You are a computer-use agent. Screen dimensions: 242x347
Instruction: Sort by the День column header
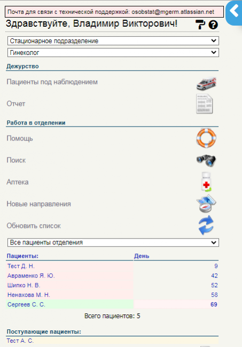point(142,256)
